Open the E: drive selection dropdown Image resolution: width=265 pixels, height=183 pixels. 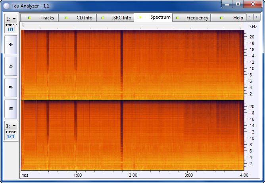coord(11,19)
